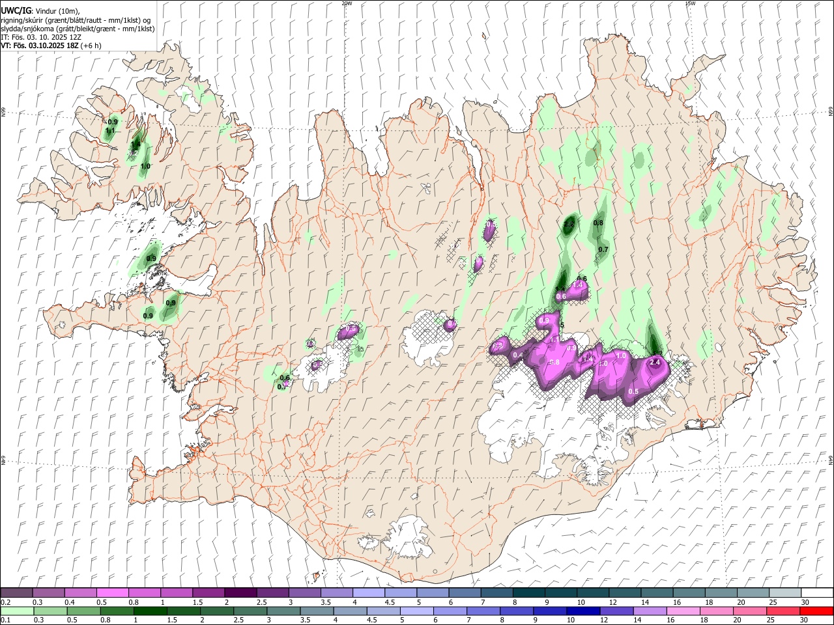Select the darkest purple 2 swatch in snow legend
This screenshot has width=834, height=625.
240,593
